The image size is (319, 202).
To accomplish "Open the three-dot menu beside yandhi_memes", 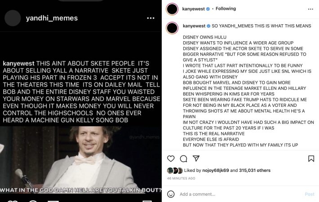I will [151, 18].
